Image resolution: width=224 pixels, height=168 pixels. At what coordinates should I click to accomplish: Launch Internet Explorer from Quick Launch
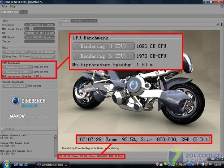[x=26, y=164]
